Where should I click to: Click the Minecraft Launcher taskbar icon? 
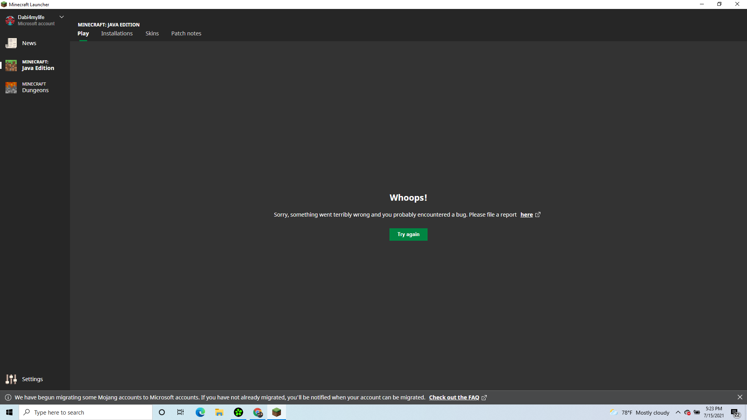[277, 412]
